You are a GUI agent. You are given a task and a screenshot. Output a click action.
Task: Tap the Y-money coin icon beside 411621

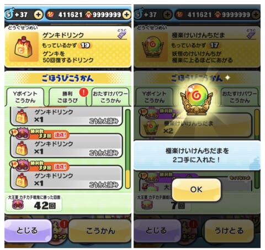[x=50, y=14]
